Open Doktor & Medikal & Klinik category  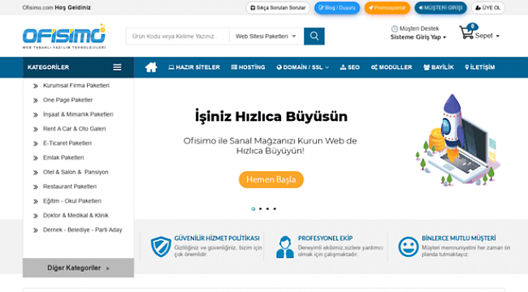(76, 216)
